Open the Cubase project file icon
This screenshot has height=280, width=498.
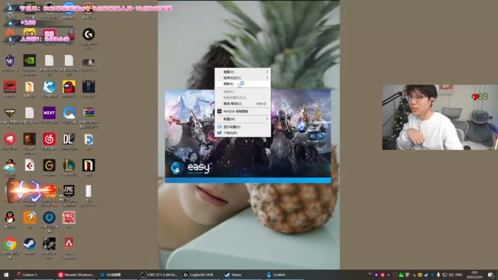(x=29, y=167)
